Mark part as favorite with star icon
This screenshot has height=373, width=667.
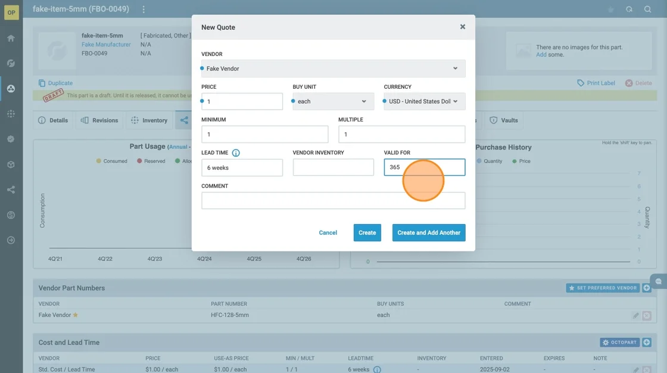point(610,10)
